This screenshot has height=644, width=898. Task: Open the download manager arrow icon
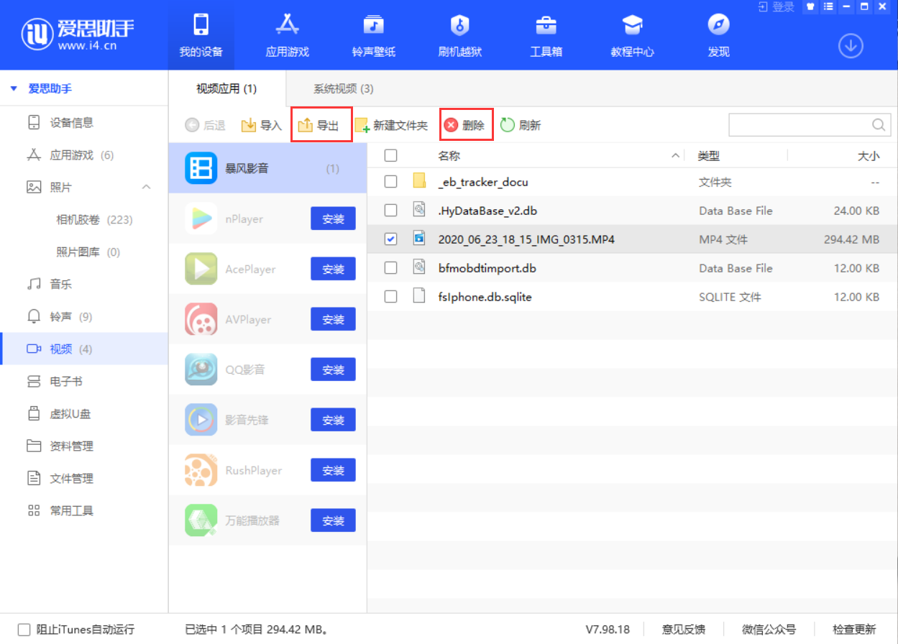851,46
